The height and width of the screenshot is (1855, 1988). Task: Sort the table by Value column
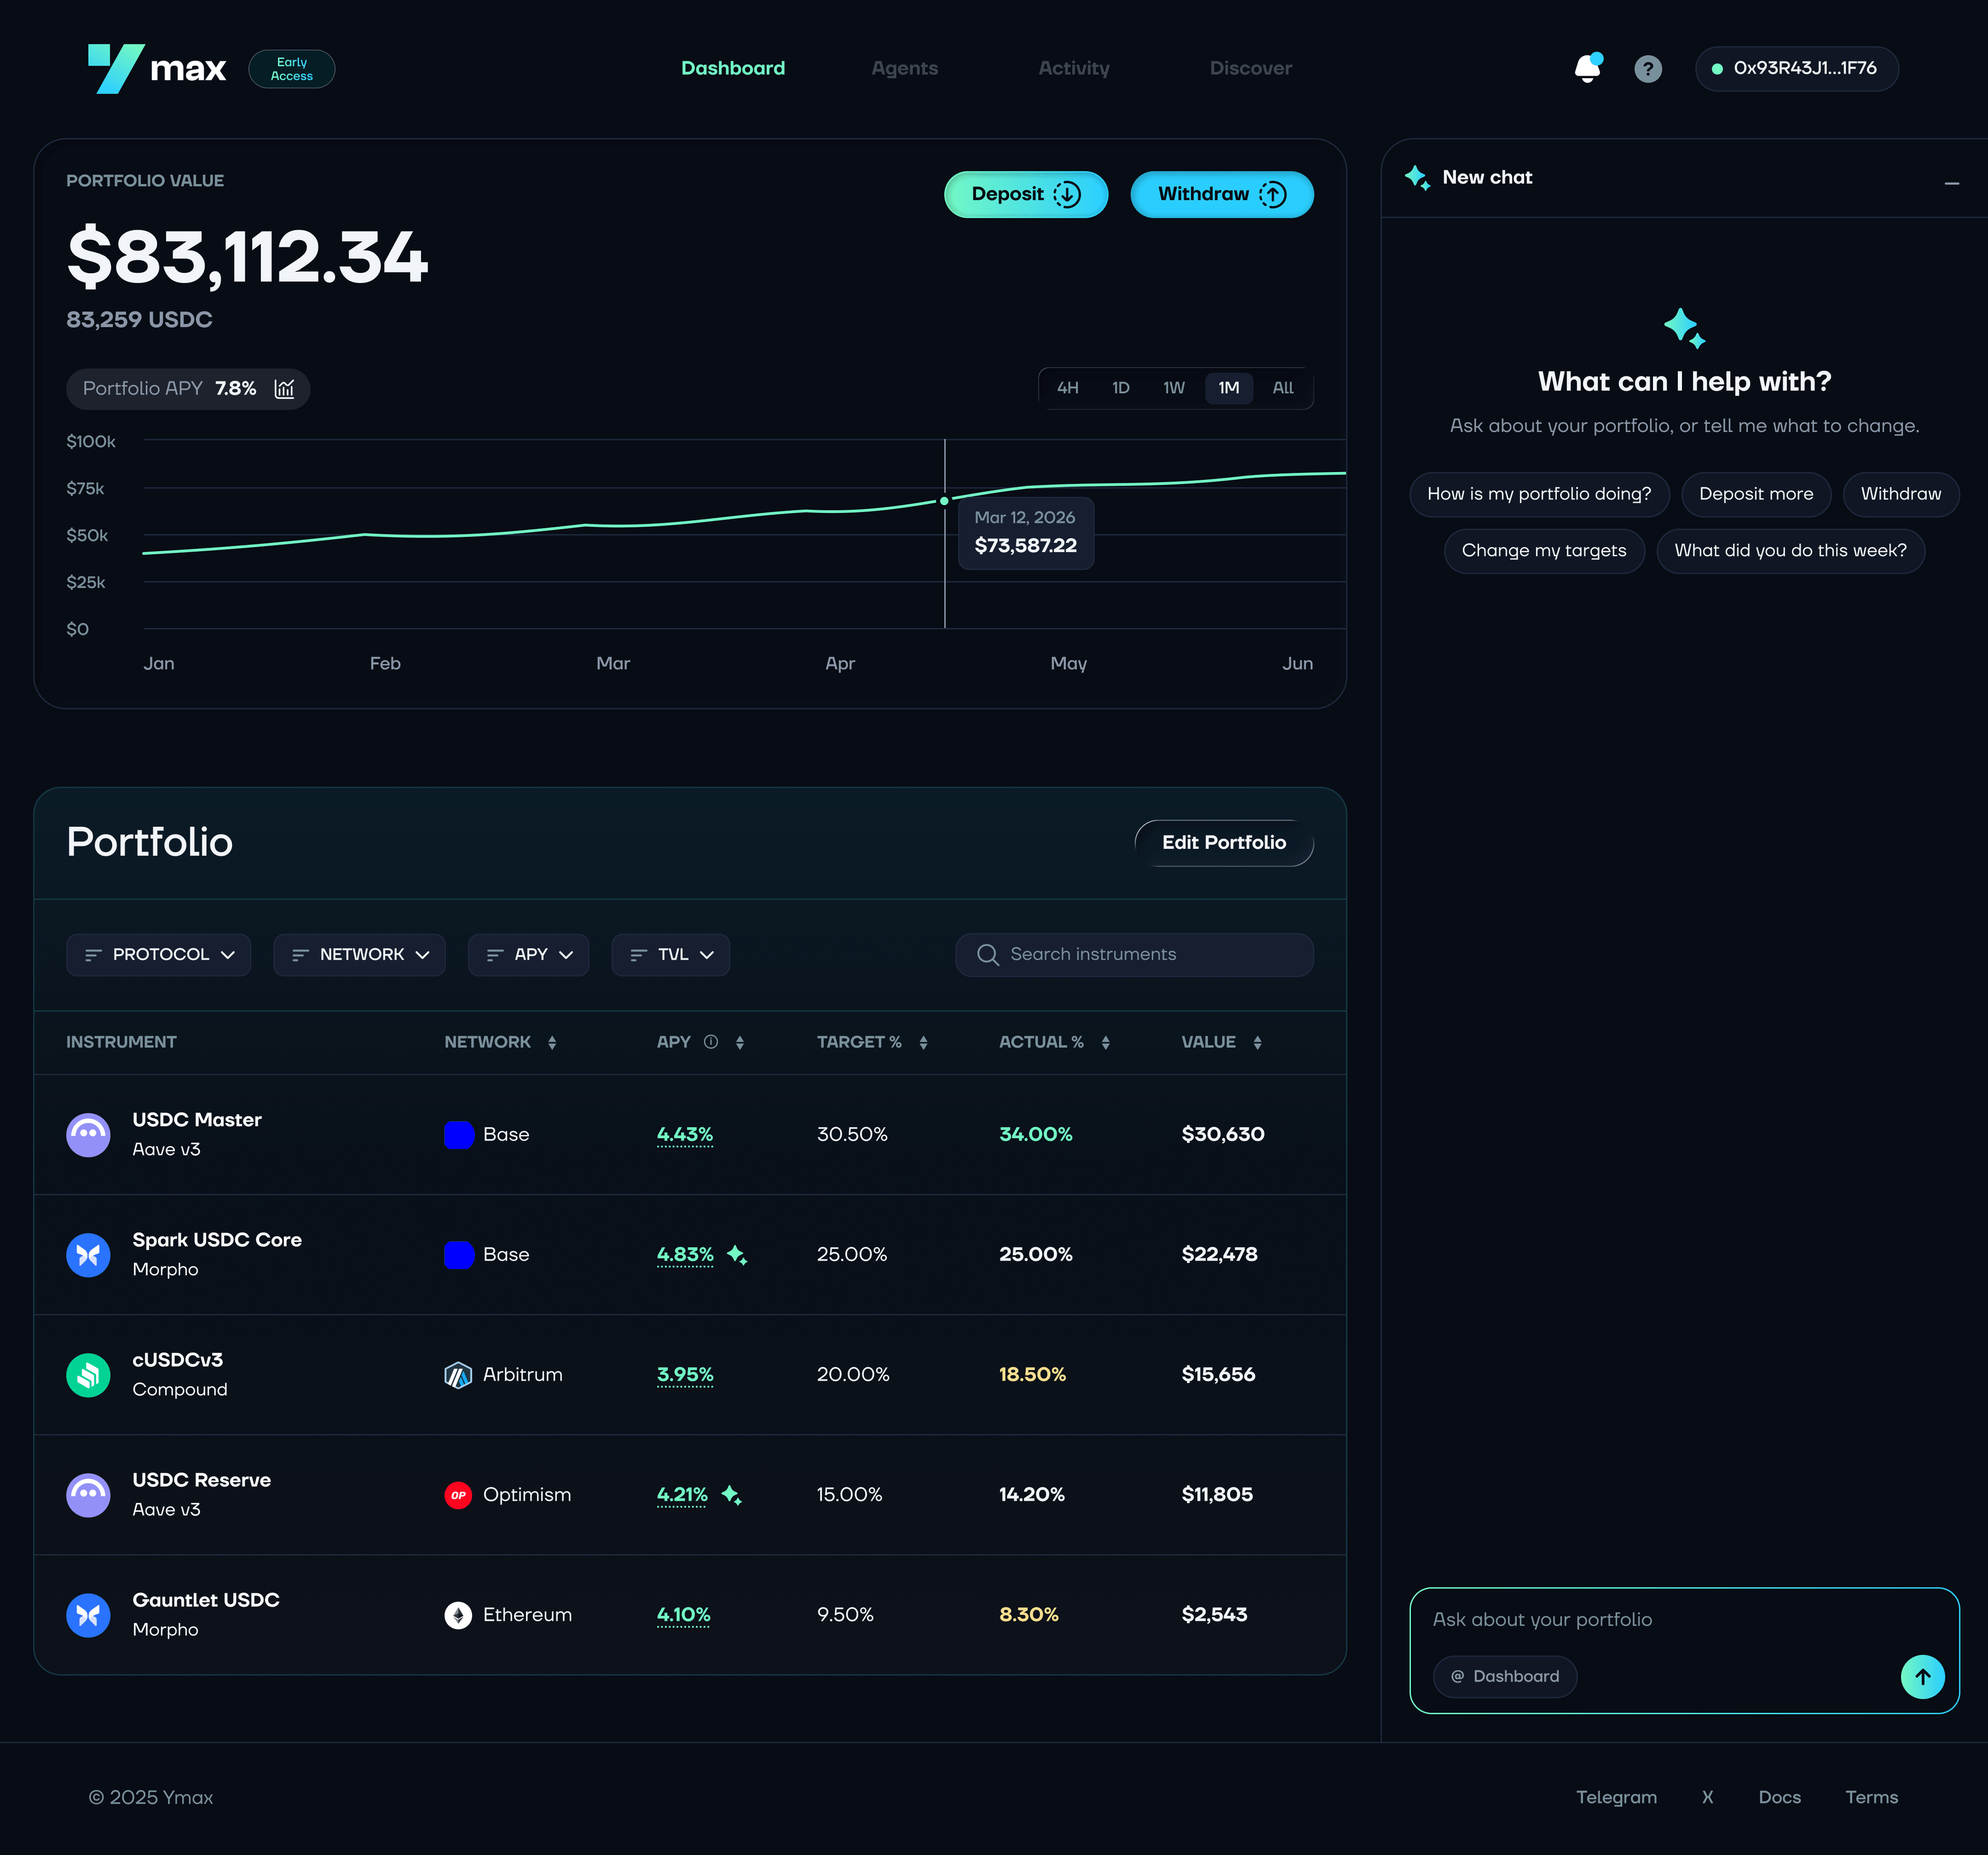click(1257, 1043)
